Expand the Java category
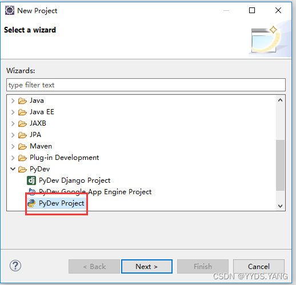296x285 pixels. 13,101
